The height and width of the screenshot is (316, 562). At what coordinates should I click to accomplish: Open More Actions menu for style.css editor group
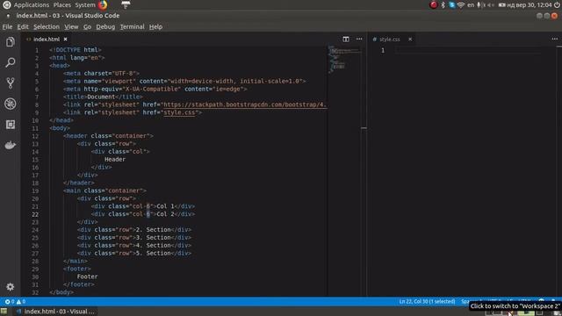pyautogui.click(x=554, y=39)
